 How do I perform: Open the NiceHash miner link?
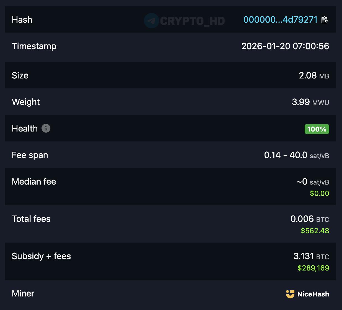pyautogui.click(x=307, y=294)
